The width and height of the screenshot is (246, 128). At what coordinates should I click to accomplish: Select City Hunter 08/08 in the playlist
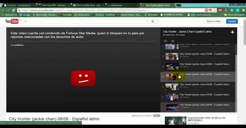coord(198,107)
